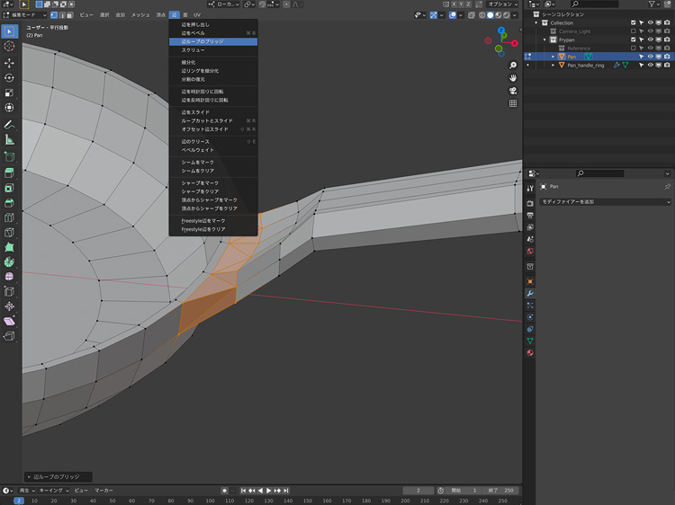Screen dimensions: 675x505
Task: Hide the Pan object with eye icon
Action: [x=650, y=57]
